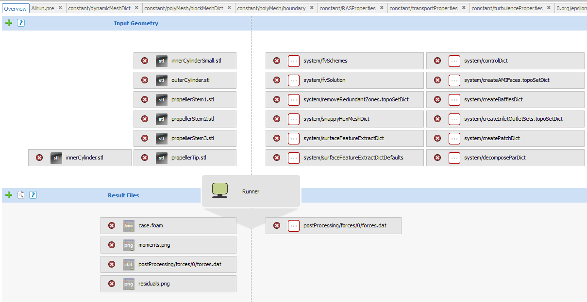Remove system/controlDict with its red X icon

[437, 61]
